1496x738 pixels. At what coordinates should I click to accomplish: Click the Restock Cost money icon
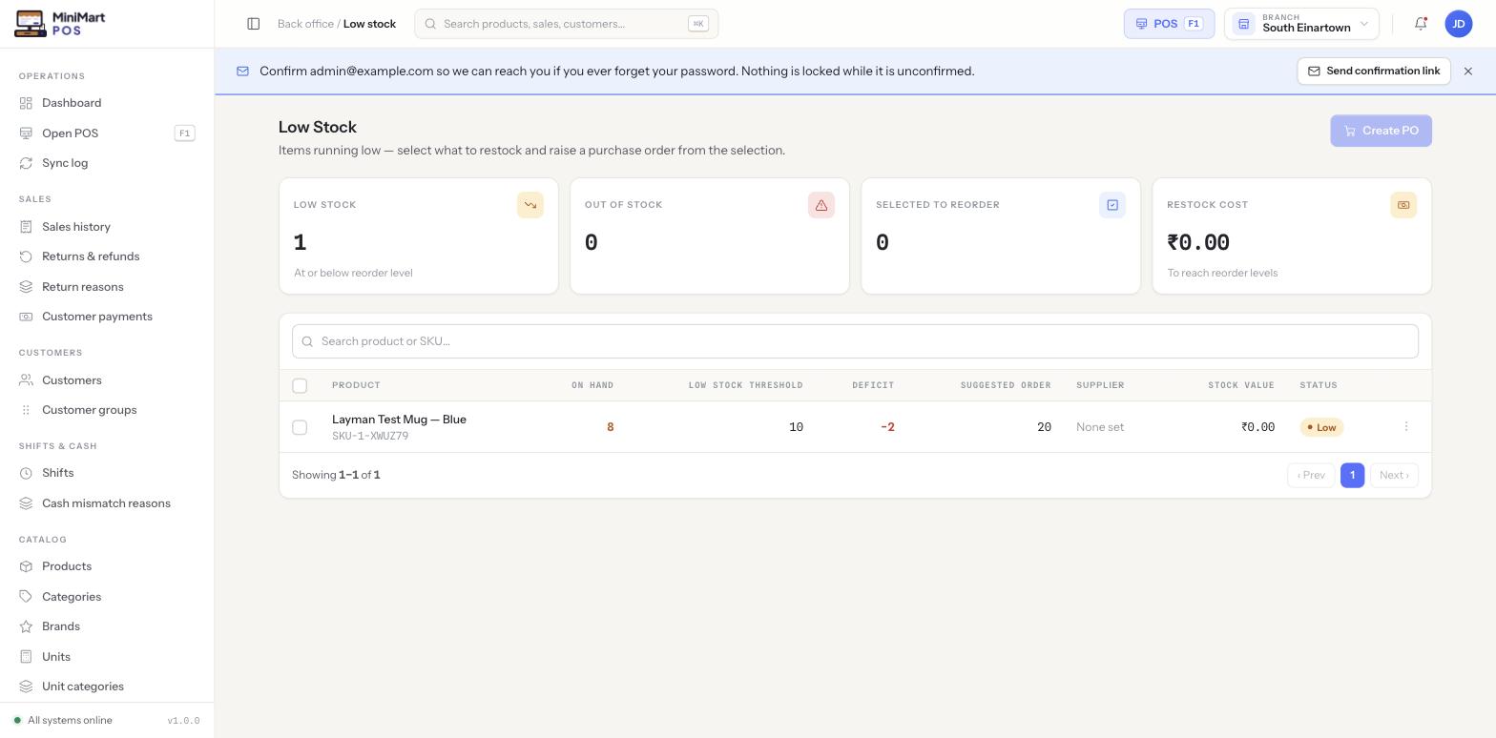[1403, 205]
